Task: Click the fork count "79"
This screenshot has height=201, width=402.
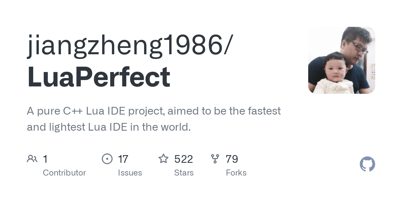Action: [x=232, y=159]
